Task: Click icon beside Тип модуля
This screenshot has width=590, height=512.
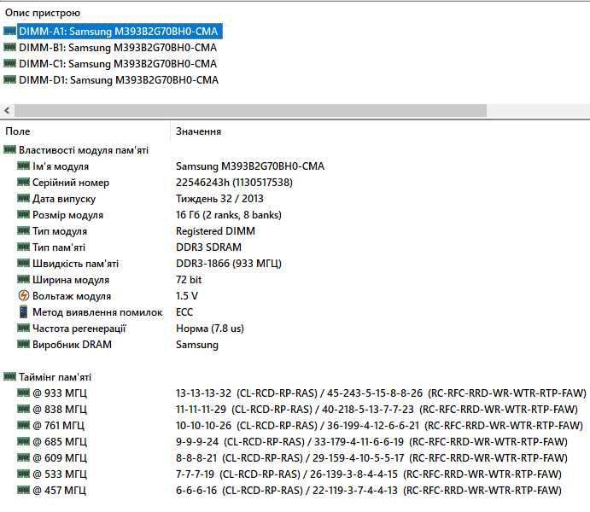Action: pos(23,230)
